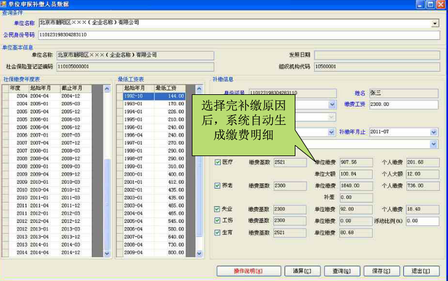Image resolution: width=448 pixels, height=281 pixels.
Task: Click 养老 单位缴费 value 1840.00
Action: pos(356,186)
